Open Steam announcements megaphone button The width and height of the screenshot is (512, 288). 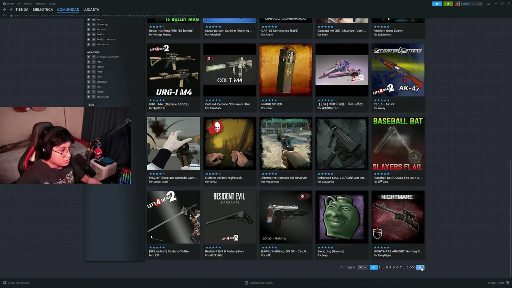(x=437, y=4)
